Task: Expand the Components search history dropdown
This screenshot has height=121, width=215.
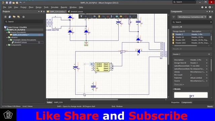Action: coord(211,22)
